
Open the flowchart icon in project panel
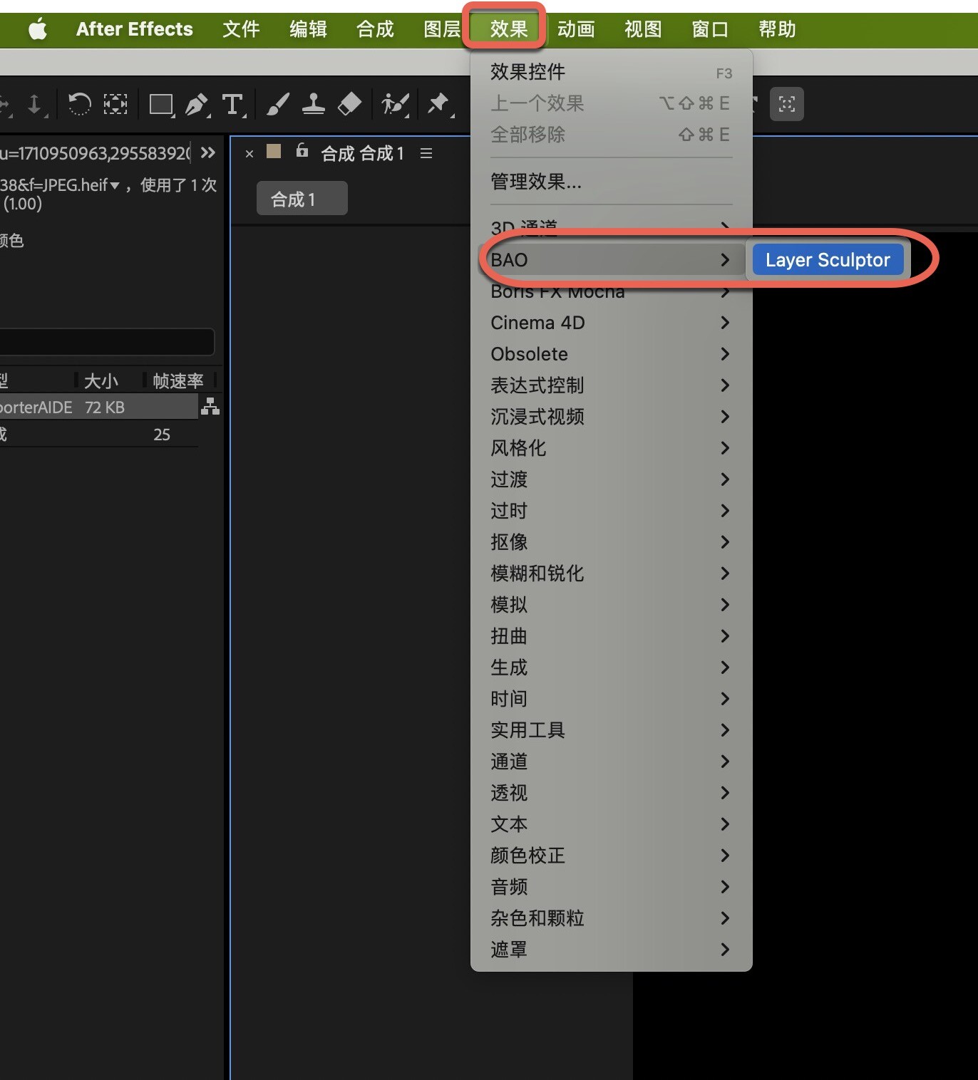point(210,406)
